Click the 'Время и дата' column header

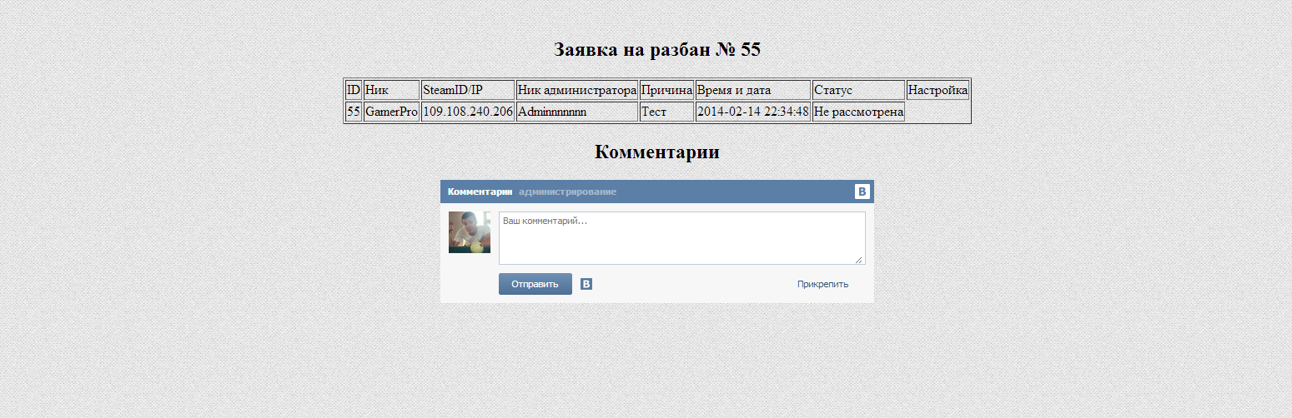[x=753, y=90]
